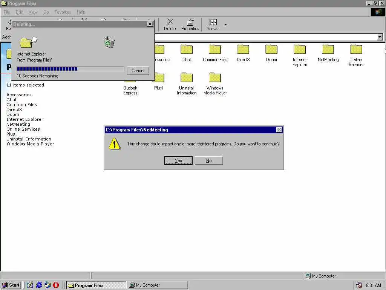Restore the Program Files window
This screenshot has width=386, height=290.
(375, 3)
